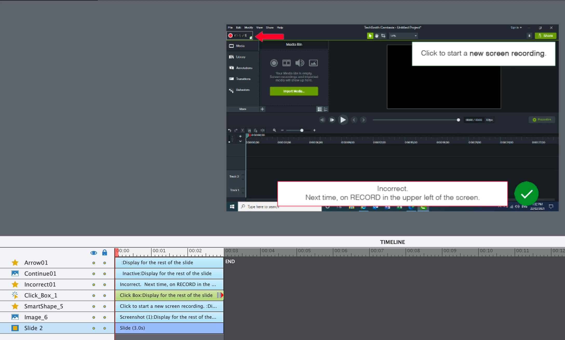Viewport: 565px width, 340px height.
Task: Click the crop tool icon in Camtasia toolbar
Action: point(383,36)
